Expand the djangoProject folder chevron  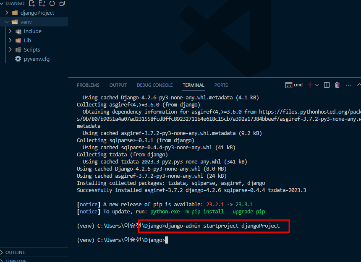tap(7, 13)
